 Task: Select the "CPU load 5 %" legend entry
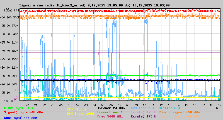[x=142, y=108]
